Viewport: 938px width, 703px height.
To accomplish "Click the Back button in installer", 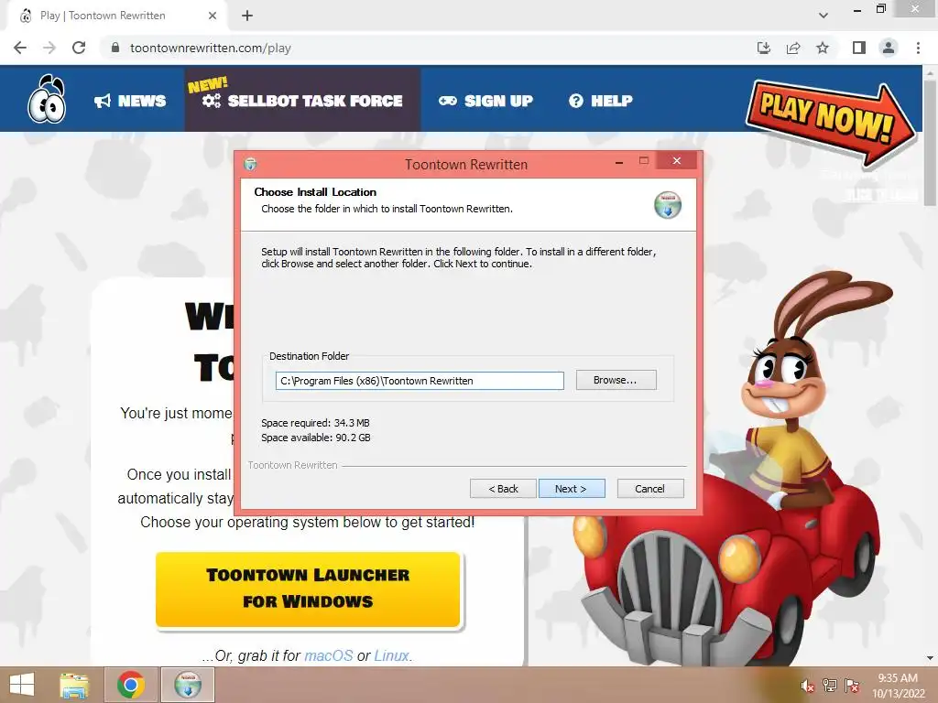I will (503, 489).
